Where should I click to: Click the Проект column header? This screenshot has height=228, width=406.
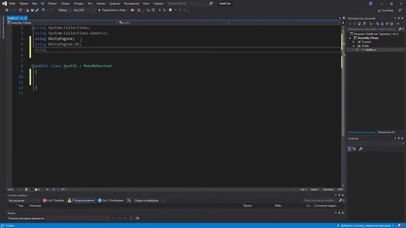click(247, 206)
